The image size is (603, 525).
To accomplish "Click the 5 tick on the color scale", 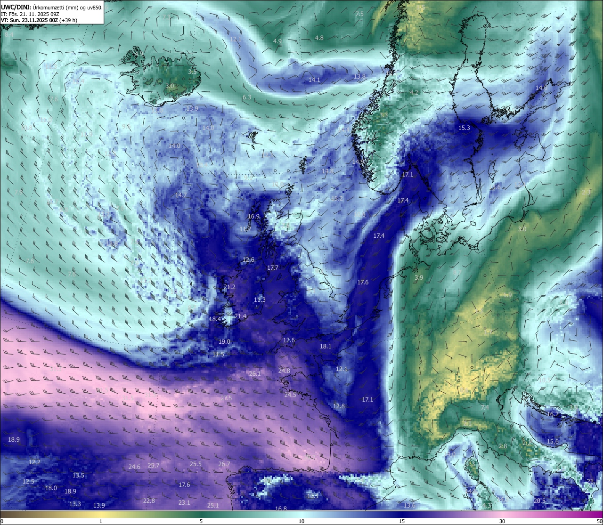I will coord(201,521).
